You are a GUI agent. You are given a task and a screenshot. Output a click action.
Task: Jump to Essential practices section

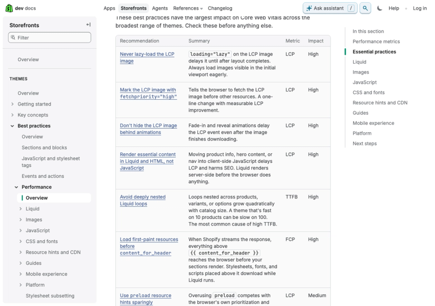tap(374, 52)
